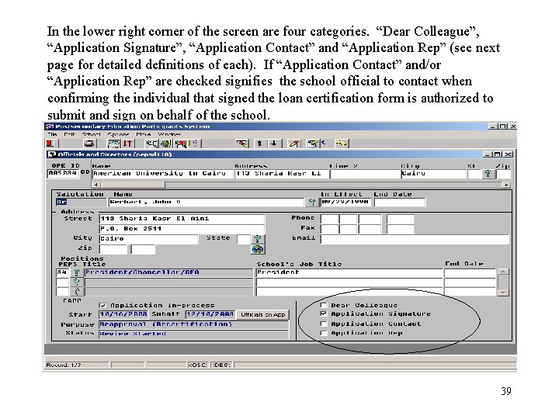Check the Application Rep box
Screen dimensions: 559x419
tap(323, 333)
